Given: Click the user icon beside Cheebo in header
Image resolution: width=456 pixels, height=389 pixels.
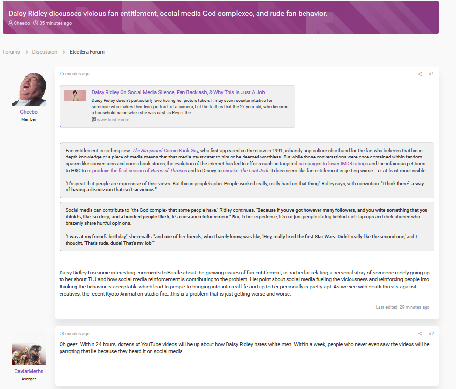Looking at the screenshot, I should tap(11, 23).
